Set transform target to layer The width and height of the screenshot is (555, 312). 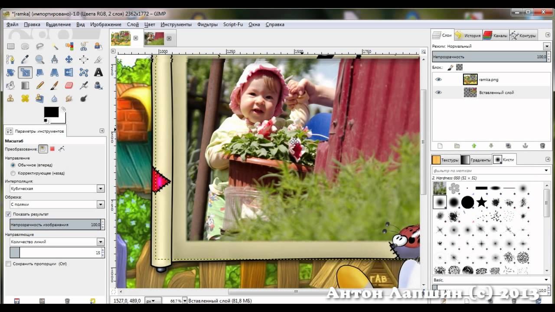point(43,149)
